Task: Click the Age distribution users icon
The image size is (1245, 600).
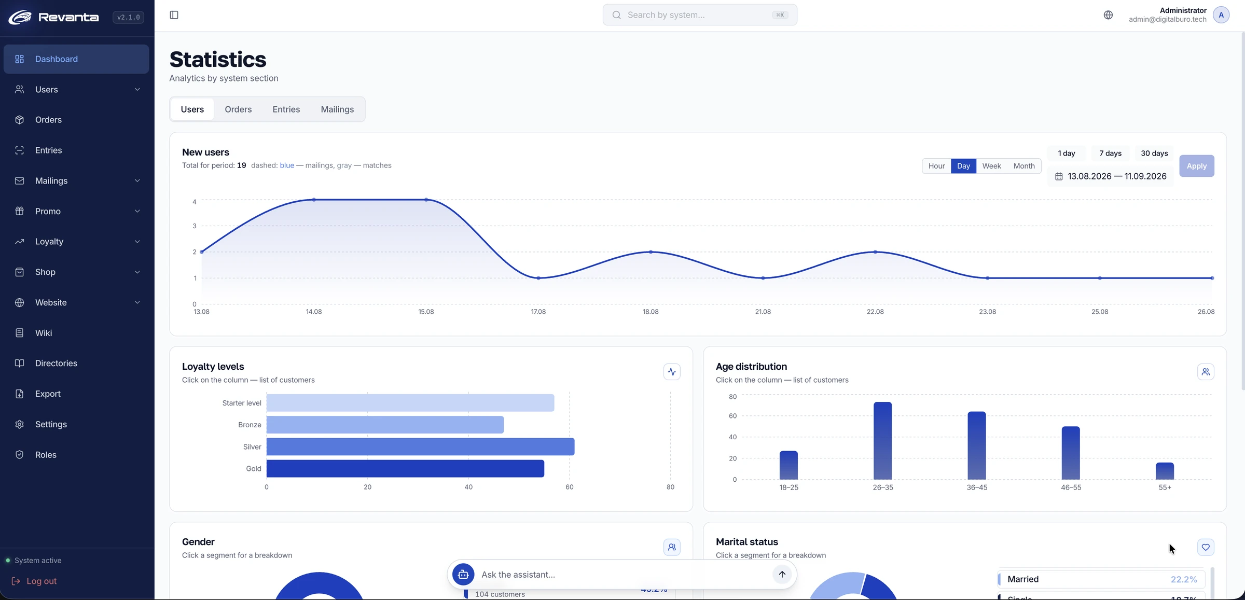Action: click(x=1206, y=372)
